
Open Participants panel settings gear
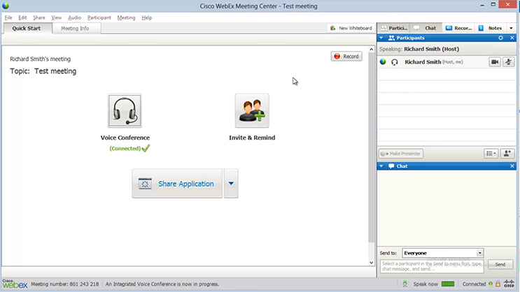[501, 38]
